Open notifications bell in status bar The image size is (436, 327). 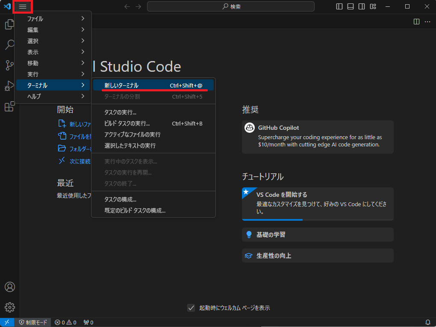click(x=428, y=322)
